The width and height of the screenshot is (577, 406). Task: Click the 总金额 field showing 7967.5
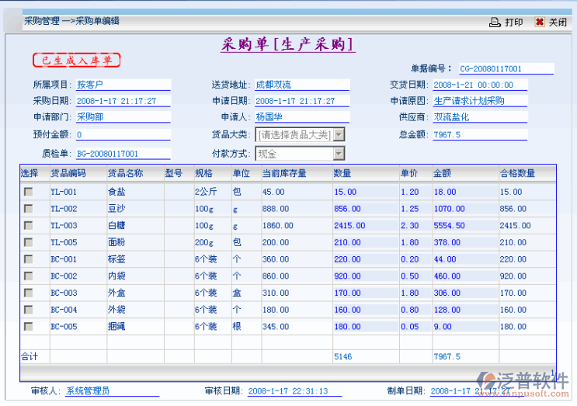(447, 135)
